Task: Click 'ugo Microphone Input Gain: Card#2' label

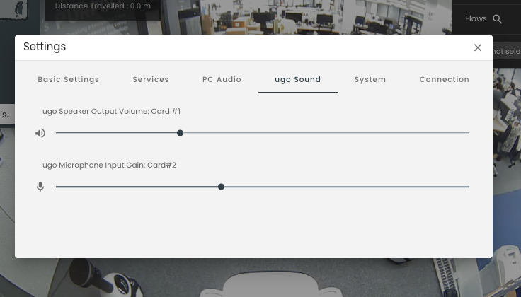Action: (109, 165)
